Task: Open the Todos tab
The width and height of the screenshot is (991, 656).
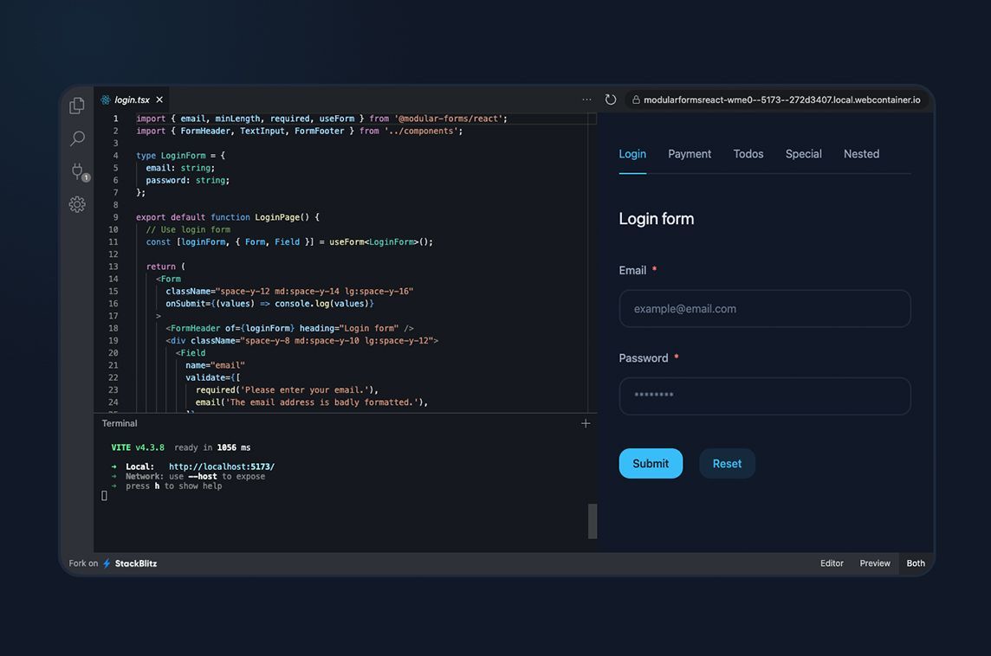Action: point(748,153)
